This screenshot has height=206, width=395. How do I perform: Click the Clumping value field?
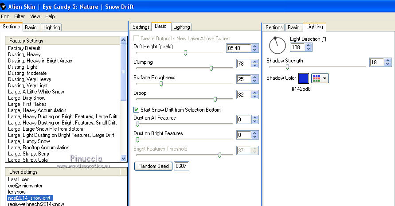[243, 64]
